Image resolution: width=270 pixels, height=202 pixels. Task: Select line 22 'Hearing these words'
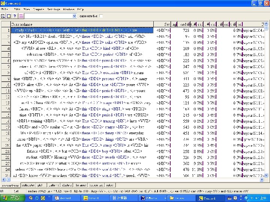(x=82, y=157)
